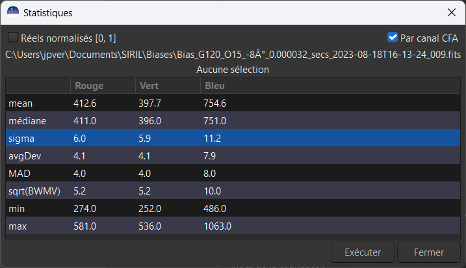This screenshot has width=466, height=268.
Task: Uncheck the Par canal CFA checkbox
Action: pos(392,38)
